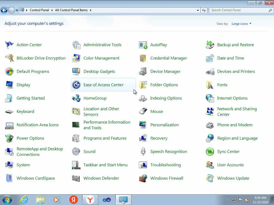274x205 pixels.
Task: Open the Action Center flag in tray
Action: (241, 200)
